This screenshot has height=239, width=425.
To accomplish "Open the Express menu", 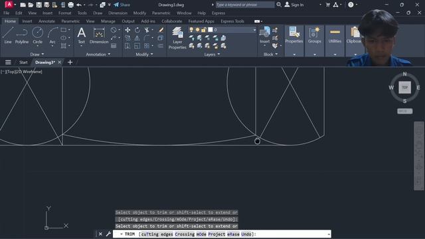I will (x=218, y=13).
